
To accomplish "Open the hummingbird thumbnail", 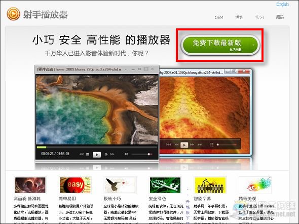I will (x=120, y=185).
